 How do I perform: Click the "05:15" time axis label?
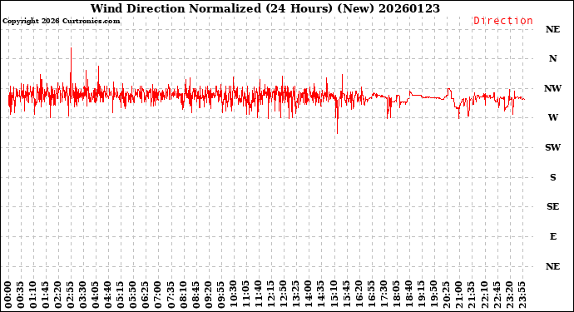[121, 295]
